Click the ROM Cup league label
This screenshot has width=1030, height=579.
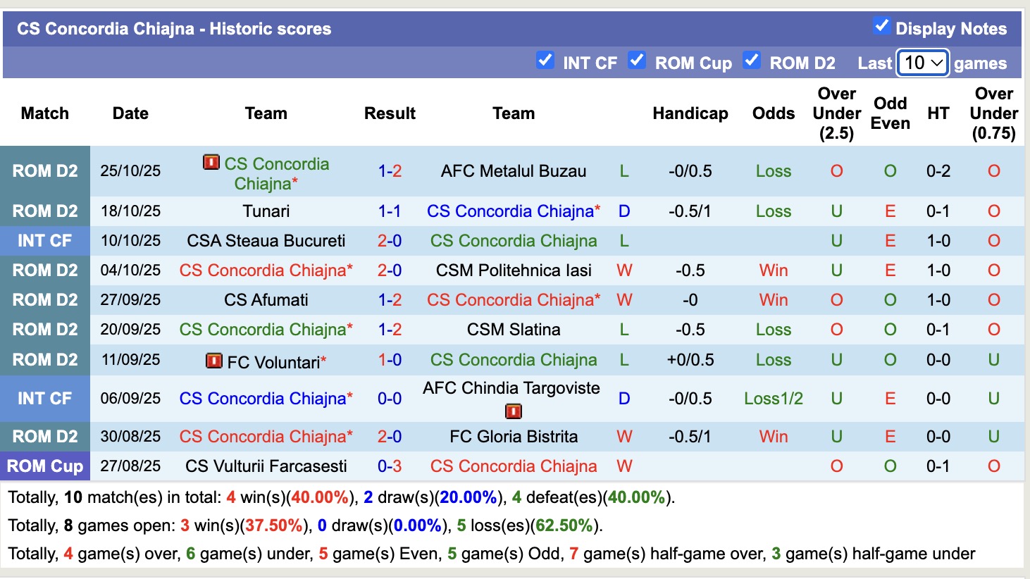tap(45, 466)
